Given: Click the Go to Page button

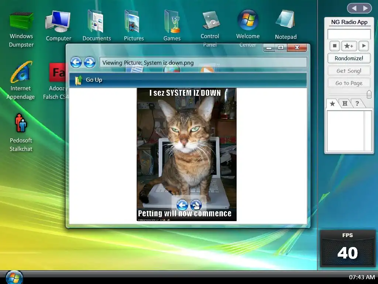Looking at the screenshot, I should 349,83.
